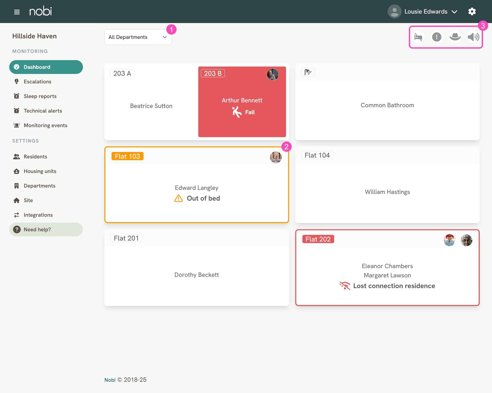
Task: Switch to the Escalations view
Action: tap(37, 81)
